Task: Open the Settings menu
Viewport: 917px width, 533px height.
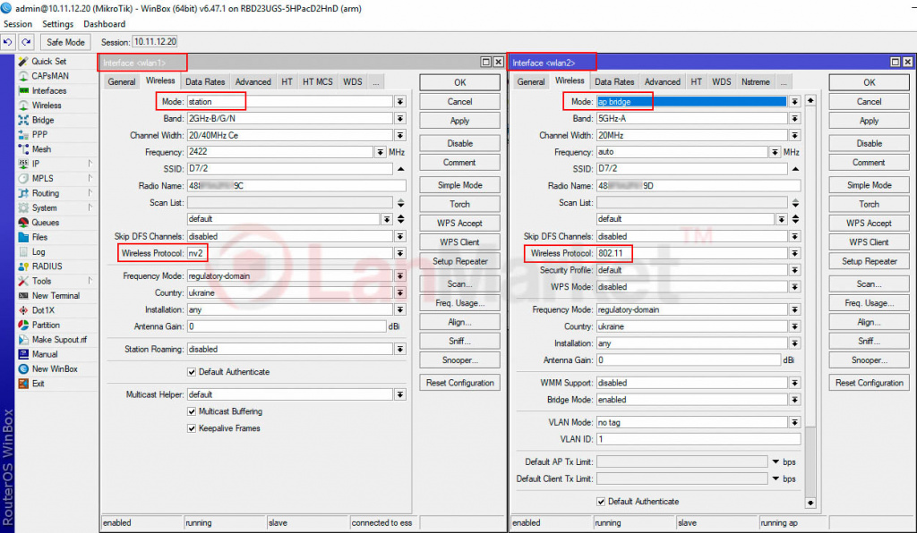Action: tap(58, 24)
